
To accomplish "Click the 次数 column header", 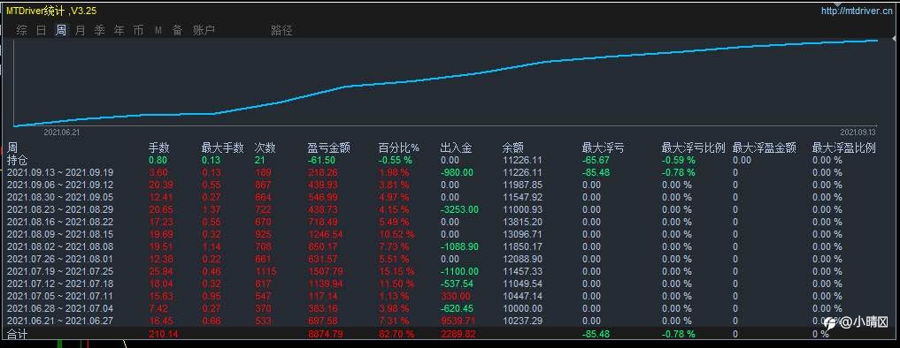I will (x=265, y=148).
